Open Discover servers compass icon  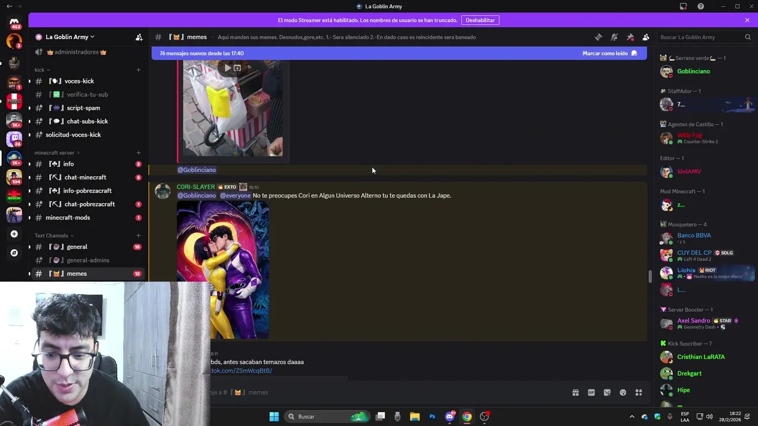pyautogui.click(x=14, y=253)
